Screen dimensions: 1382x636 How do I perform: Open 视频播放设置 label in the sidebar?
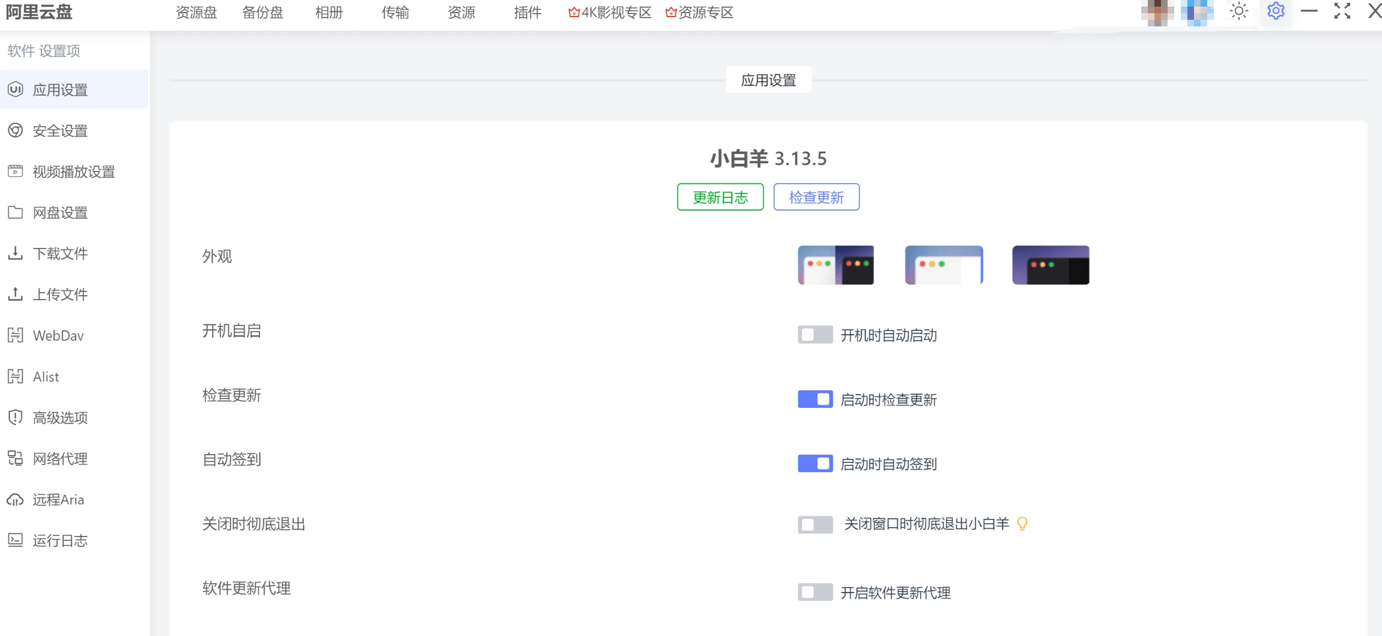(x=74, y=172)
